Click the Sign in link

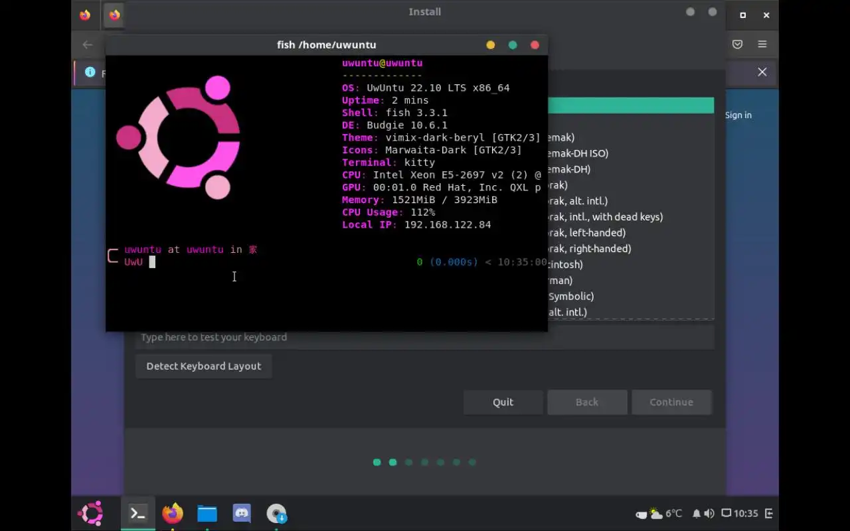tap(738, 115)
